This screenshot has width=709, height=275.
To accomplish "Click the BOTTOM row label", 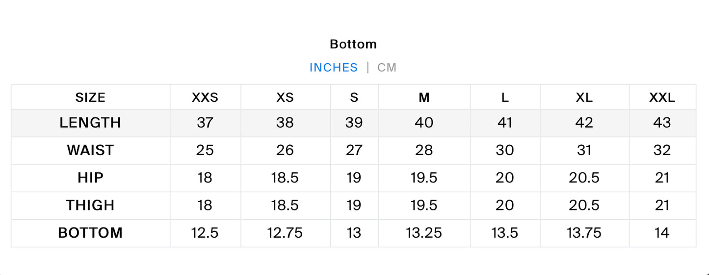I will click(x=90, y=233).
